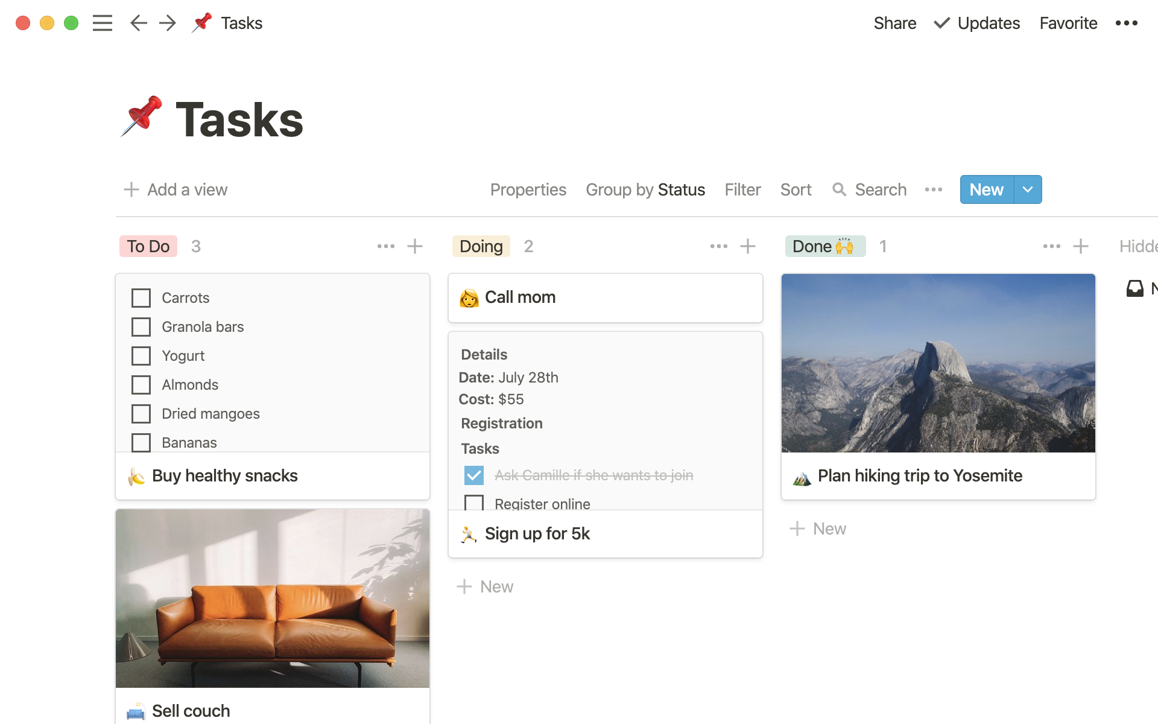Viewport: 1158px width, 724px height.
Task: Open the Sort options
Action: click(796, 189)
